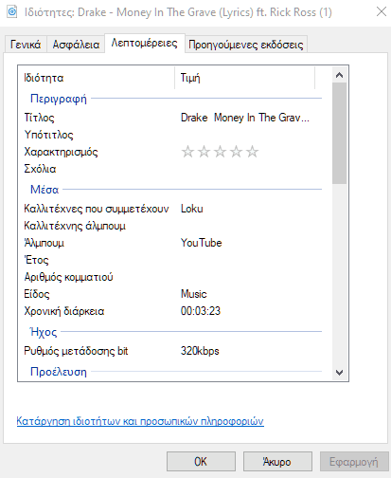Edit the YouTube album value
This screenshot has height=478, width=391.
click(x=202, y=243)
